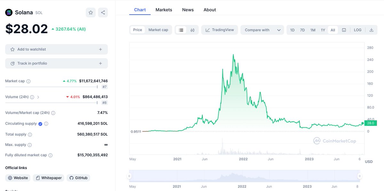Click Volume (24h) info icon
The height and width of the screenshot is (191, 384).
pyautogui.click(x=32, y=97)
